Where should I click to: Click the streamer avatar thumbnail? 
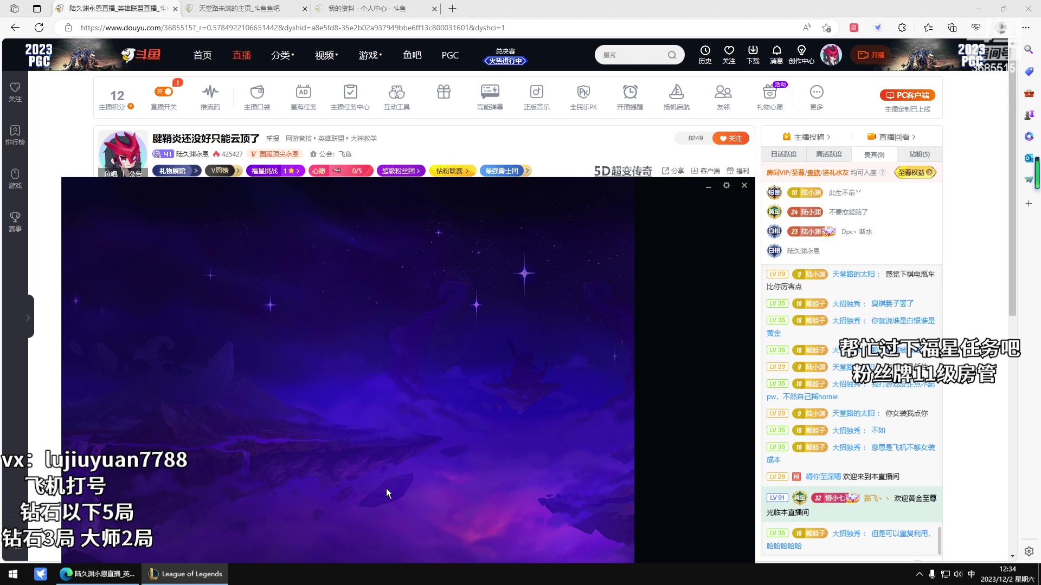(123, 153)
